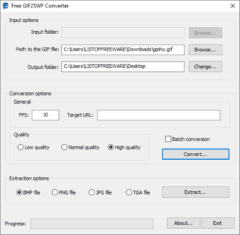Click the 'Progress:' label
240x235 pixels.
pos(15,224)
